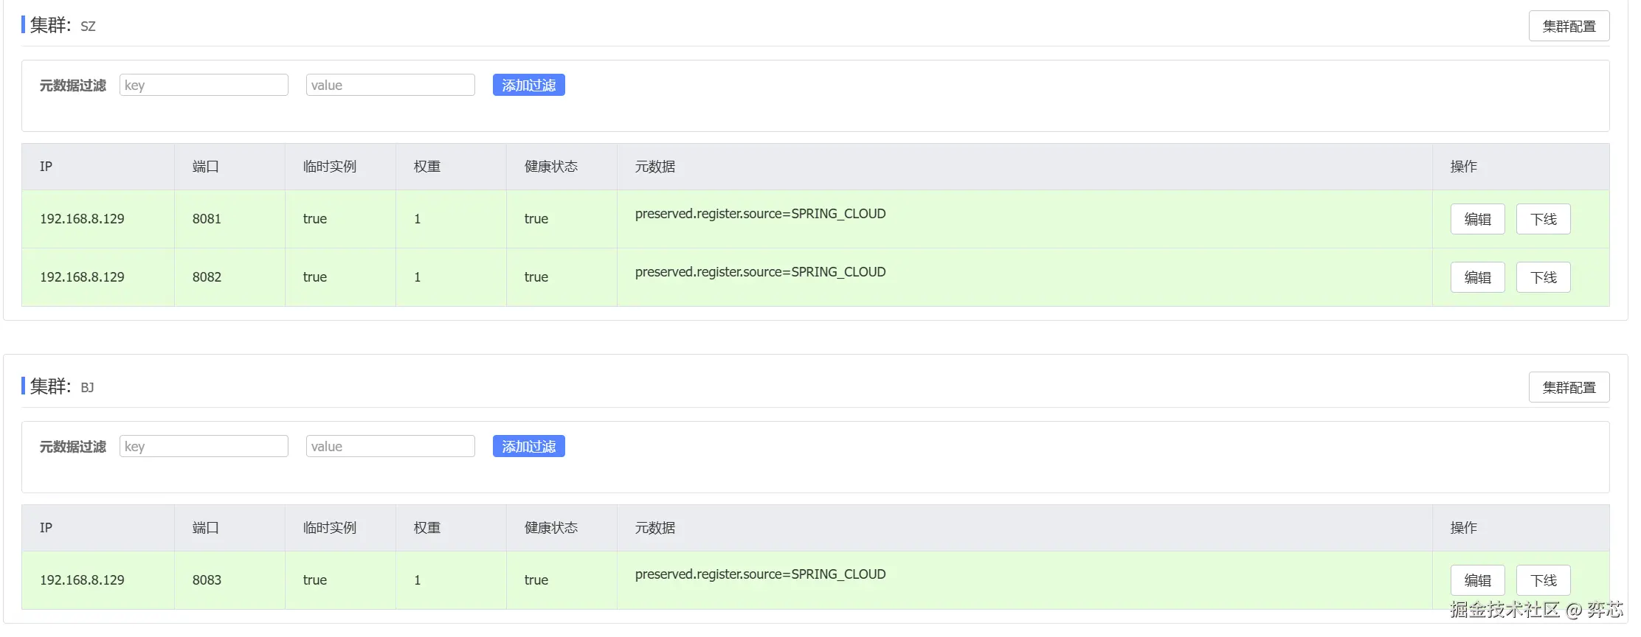Click the 健康状态 column header in BJ table
Viewport: 1641px width, 637px height.
550,529
